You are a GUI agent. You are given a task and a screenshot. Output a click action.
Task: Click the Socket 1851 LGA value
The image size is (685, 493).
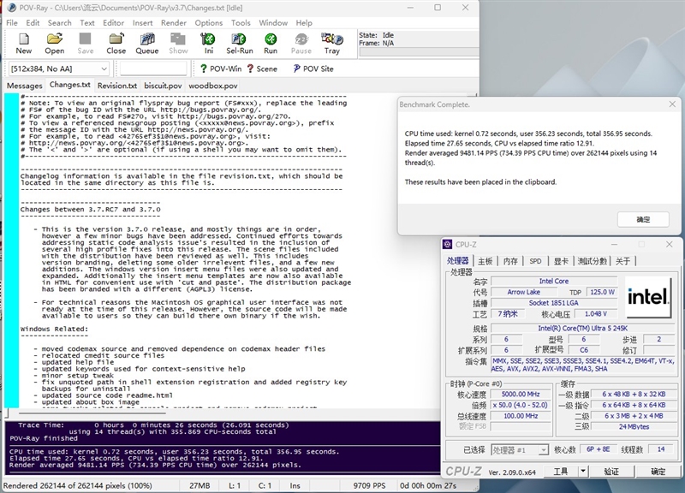(x=553, y=303)
